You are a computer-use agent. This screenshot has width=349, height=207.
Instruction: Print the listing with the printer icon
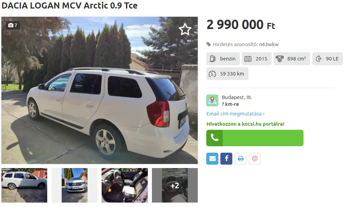241,158
